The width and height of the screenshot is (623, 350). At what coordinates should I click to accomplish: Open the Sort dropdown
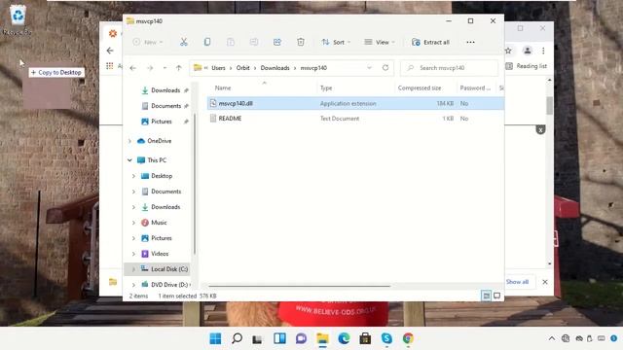pos(336,42)
